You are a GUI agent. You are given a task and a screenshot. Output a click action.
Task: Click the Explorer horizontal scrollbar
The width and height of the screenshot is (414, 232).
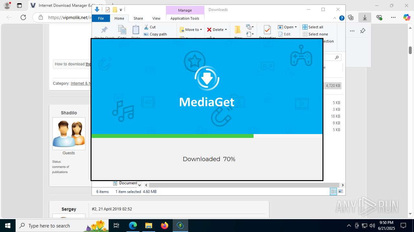[x=245, y=185]
